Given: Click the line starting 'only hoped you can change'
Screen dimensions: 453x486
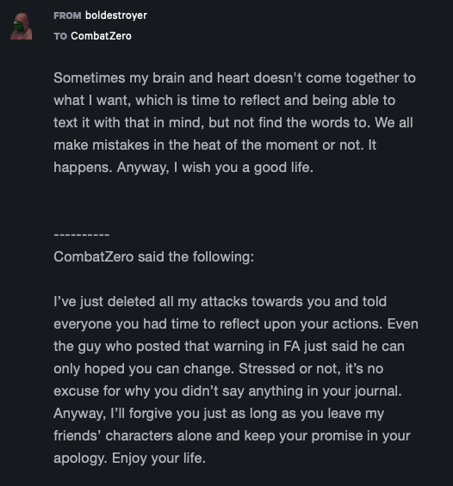Looking at the screenshot, I should coord(219,369).
